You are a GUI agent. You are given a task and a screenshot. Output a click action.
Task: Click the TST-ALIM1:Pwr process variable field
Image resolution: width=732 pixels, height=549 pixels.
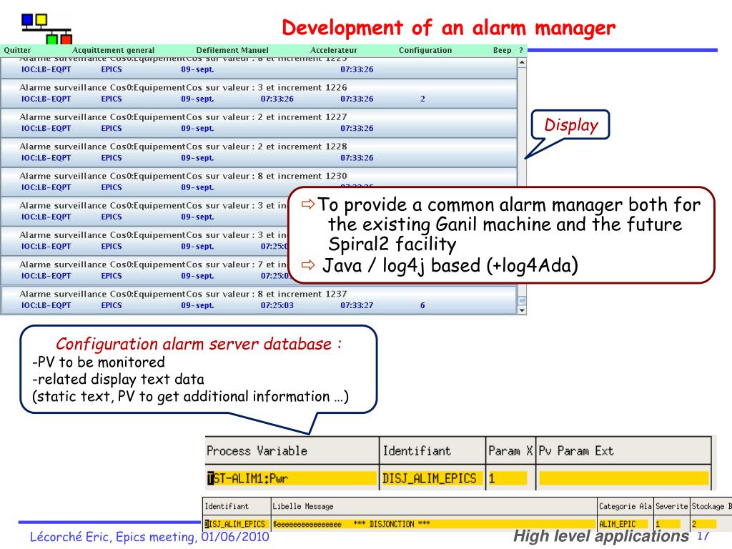point(292,478)
